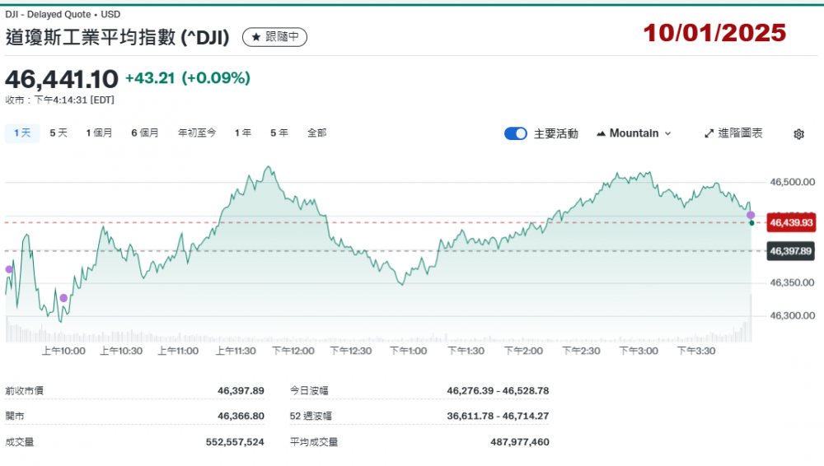Click the 跟隨中 follow button

coord(274,37)
